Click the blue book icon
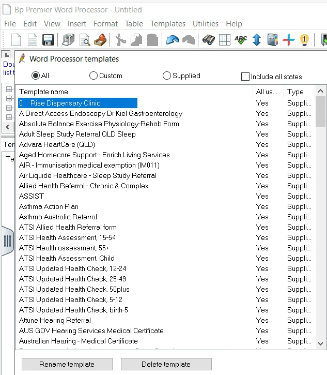This screenshot has width=327, height=375. (273, 40)
